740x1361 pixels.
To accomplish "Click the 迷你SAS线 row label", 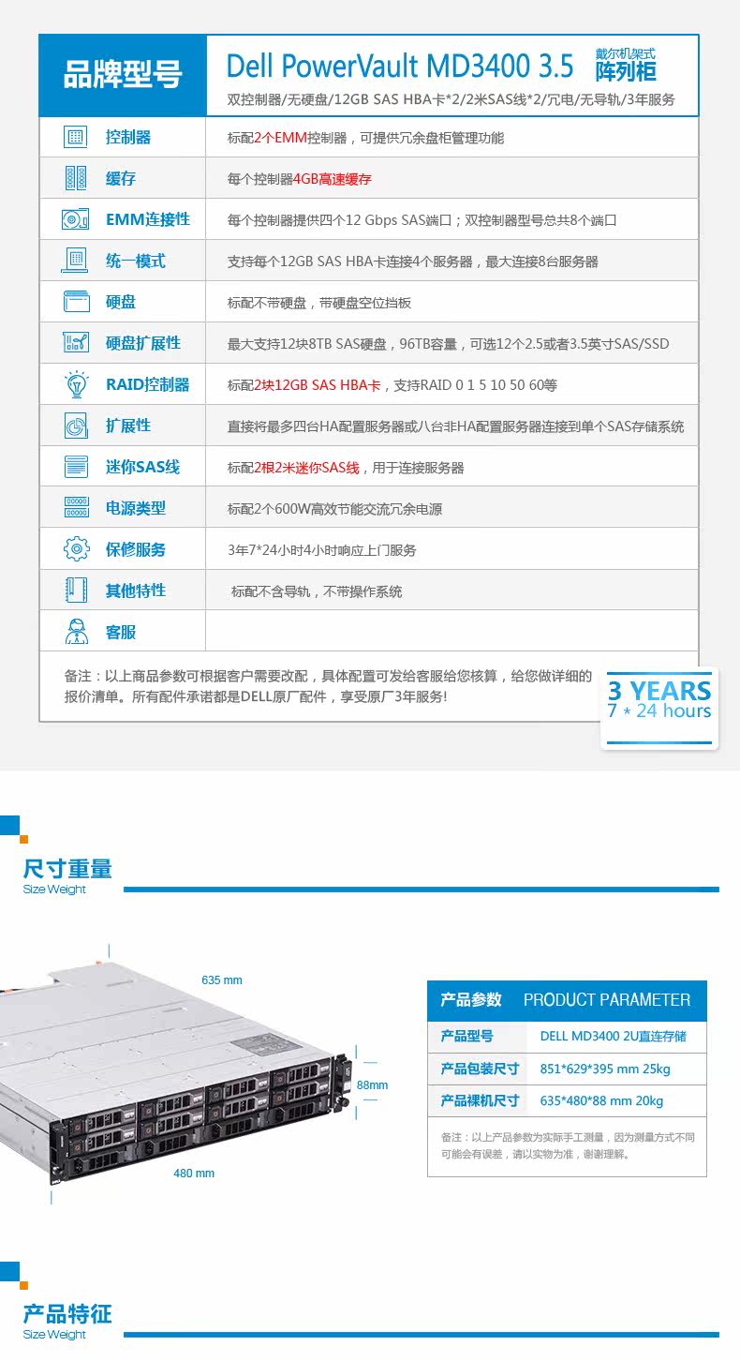I will (142, 467).
